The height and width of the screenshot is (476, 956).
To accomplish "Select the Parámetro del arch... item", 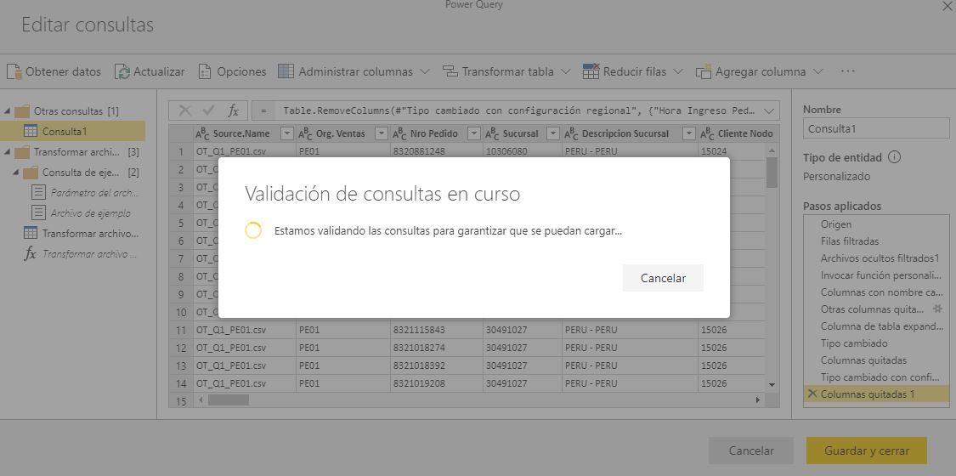I will click(85, 193).
